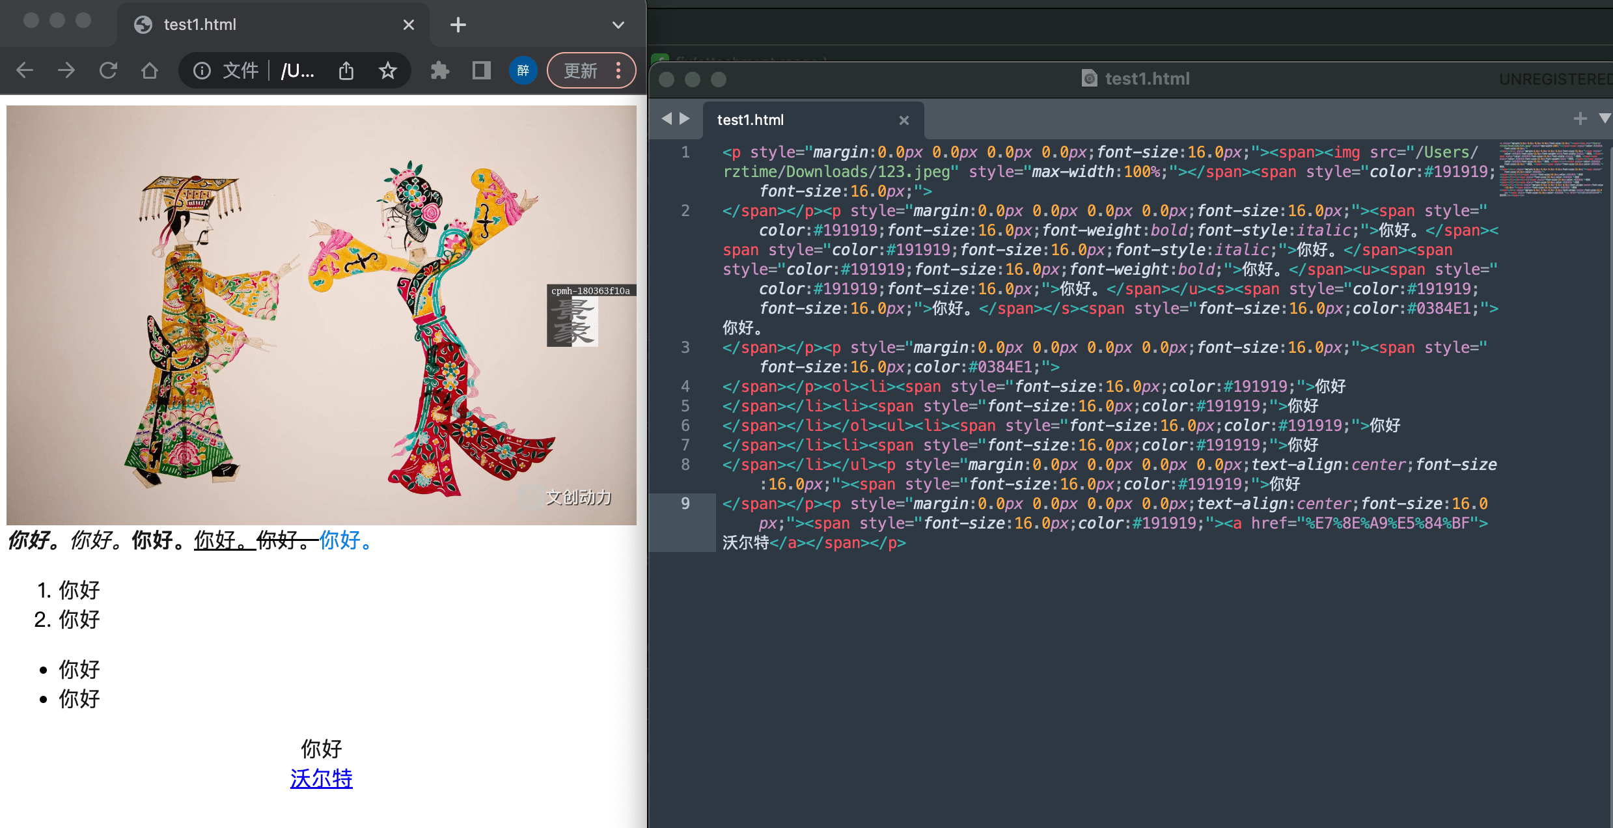Bookmark this page with the star icon

(388, 70)
